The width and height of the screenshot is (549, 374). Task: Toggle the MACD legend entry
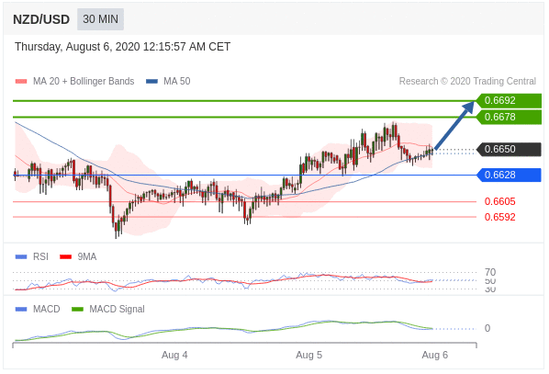tap(38, 309)
